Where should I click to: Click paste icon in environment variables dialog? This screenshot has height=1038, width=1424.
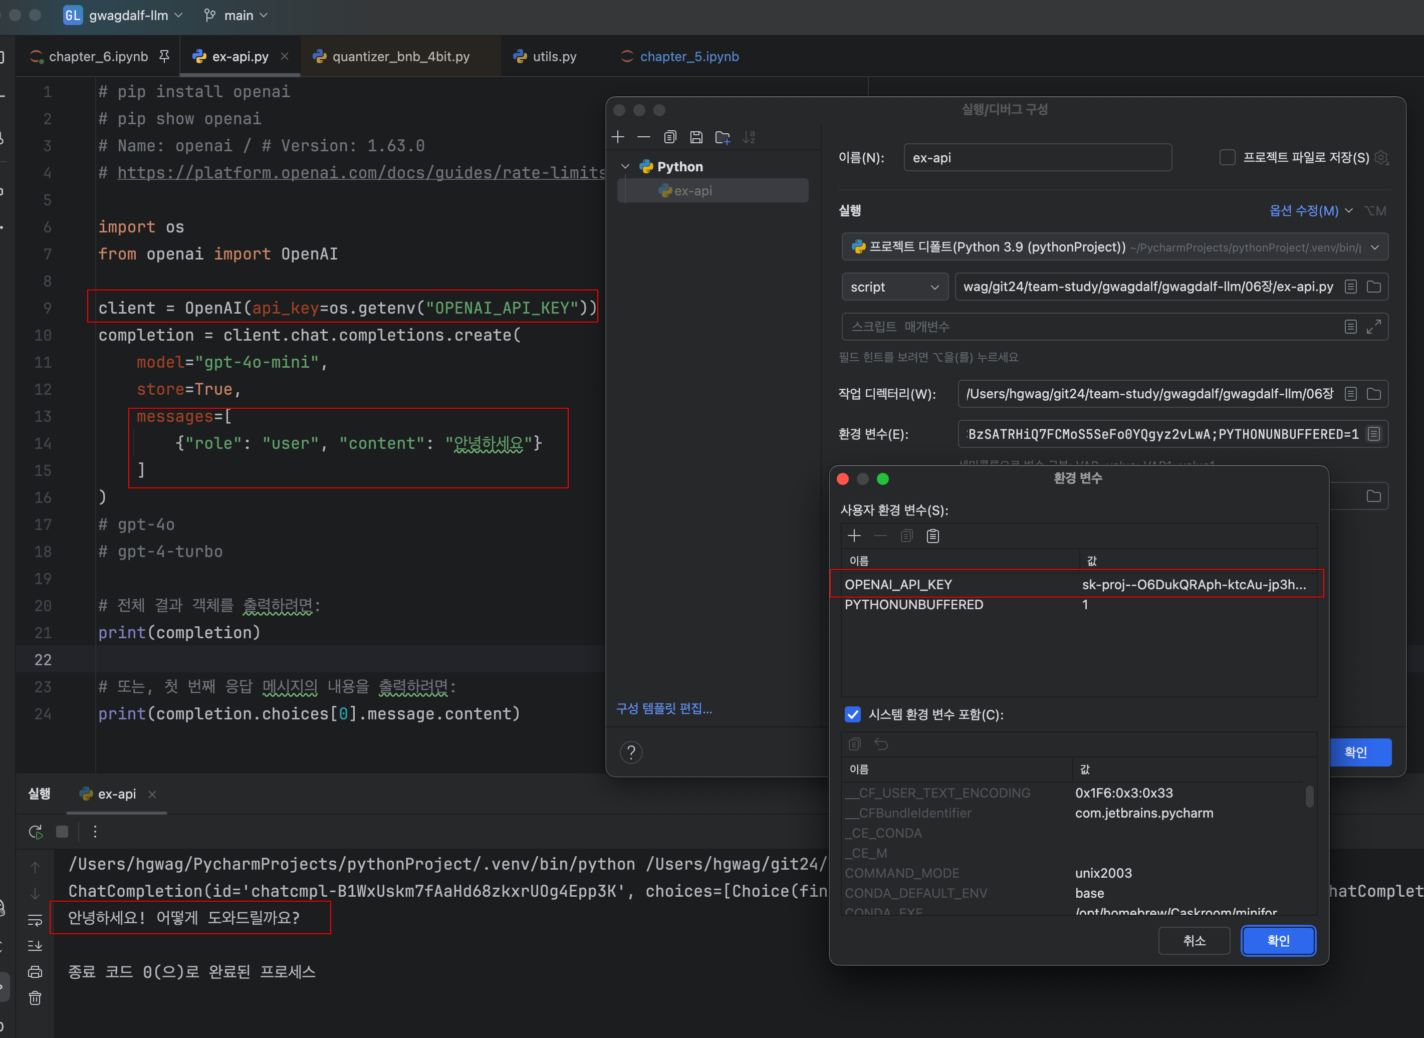coord(932,536)
